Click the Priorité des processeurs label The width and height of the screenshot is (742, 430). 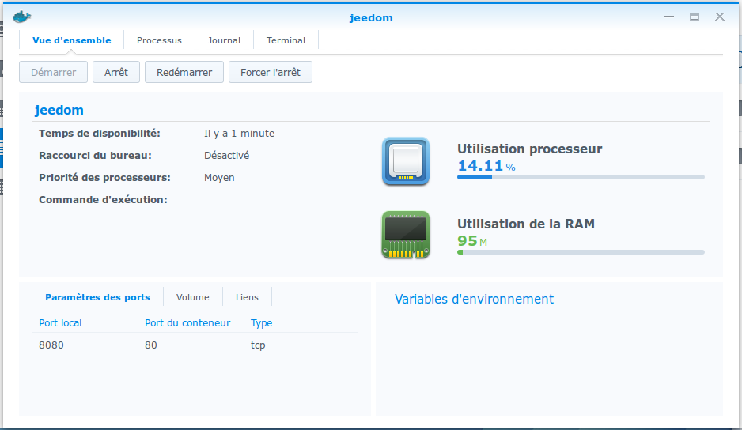pos(104,178)
